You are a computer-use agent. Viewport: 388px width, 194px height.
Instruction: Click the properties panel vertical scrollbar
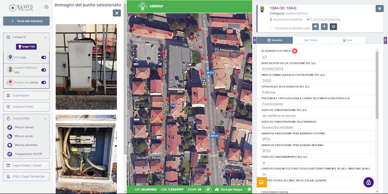[377, 85]
